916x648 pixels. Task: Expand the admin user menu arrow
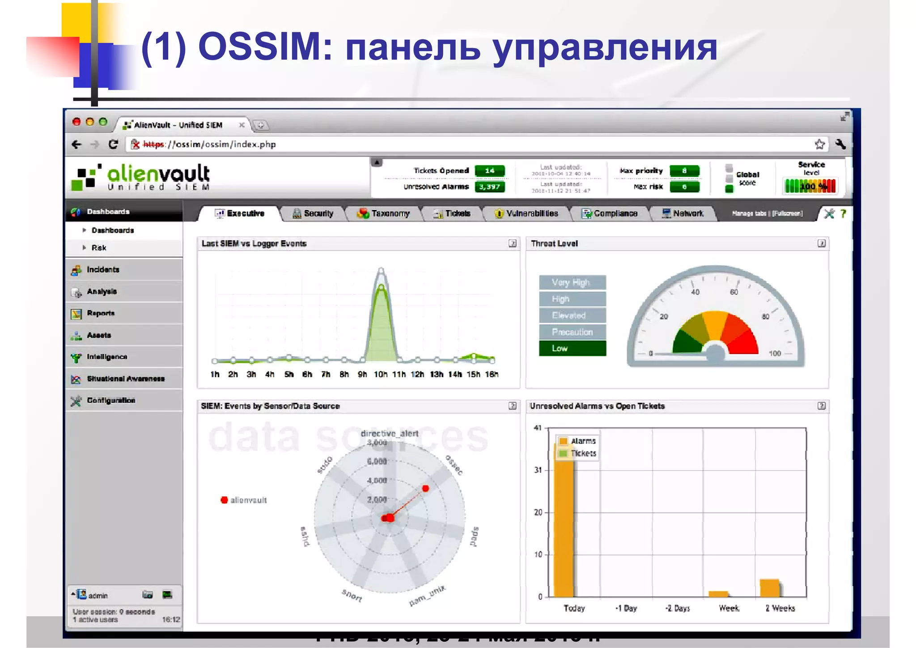coord(73,594)
